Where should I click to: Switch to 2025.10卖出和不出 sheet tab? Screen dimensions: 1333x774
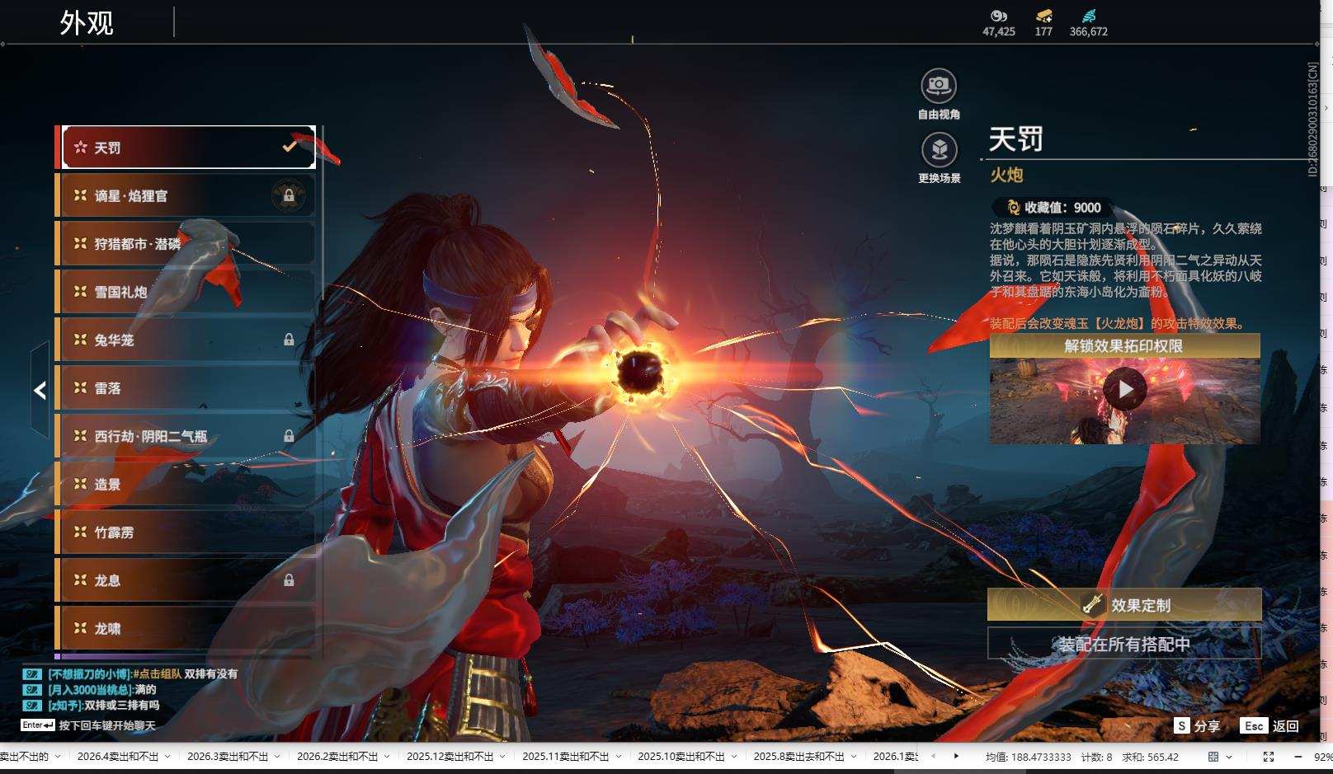(x=681, y=757)
